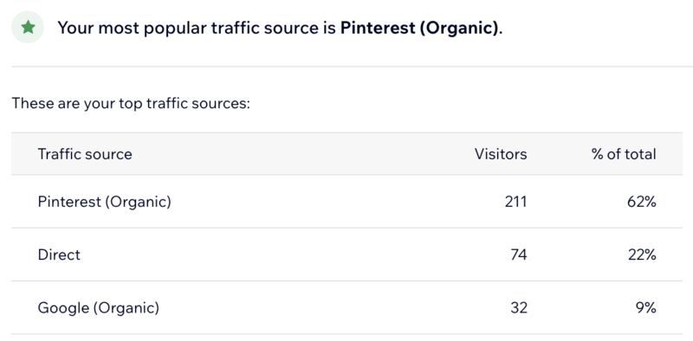Click "These are your top traffic sources" text
This screenshot has width=693, height=341.
[131, 104]
